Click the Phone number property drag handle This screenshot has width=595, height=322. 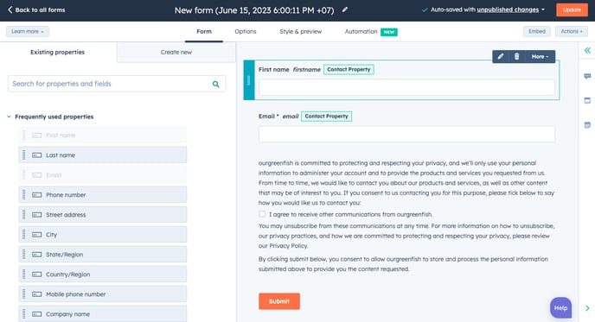click(x=24, y=195)
